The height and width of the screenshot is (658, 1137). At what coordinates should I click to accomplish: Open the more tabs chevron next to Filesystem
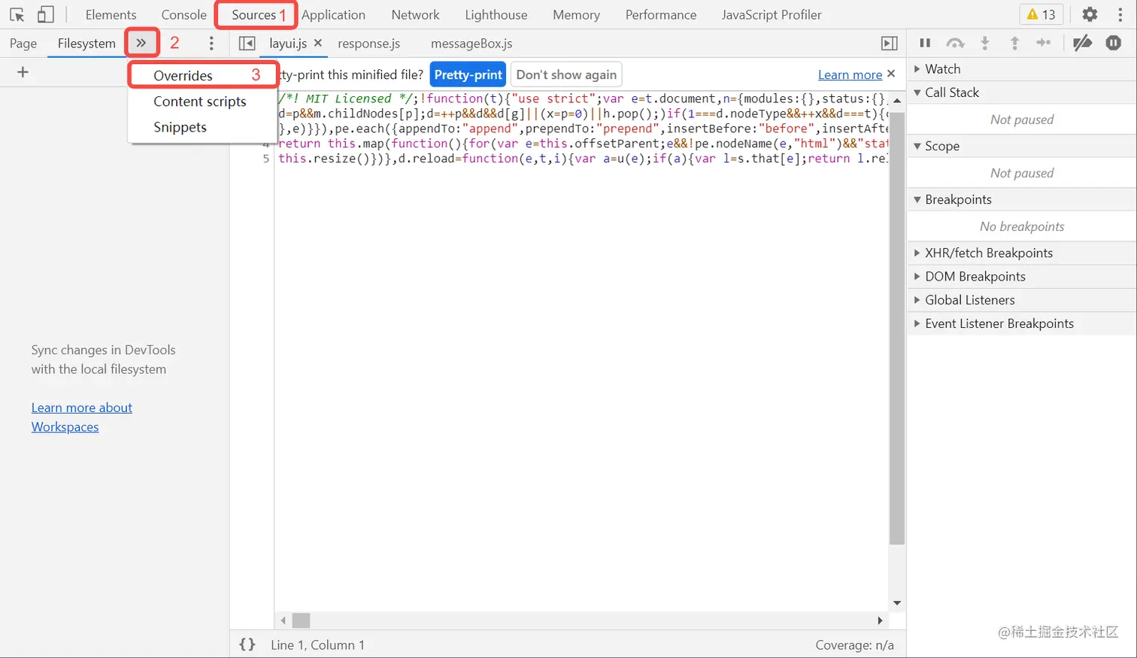click(141, 43)
